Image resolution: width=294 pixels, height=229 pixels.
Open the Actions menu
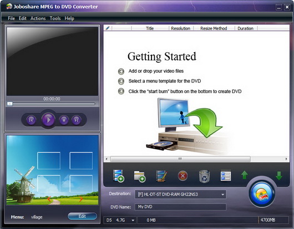click(x=38, y=18)
